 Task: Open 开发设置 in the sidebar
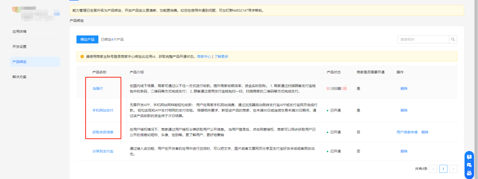[19, 47]
